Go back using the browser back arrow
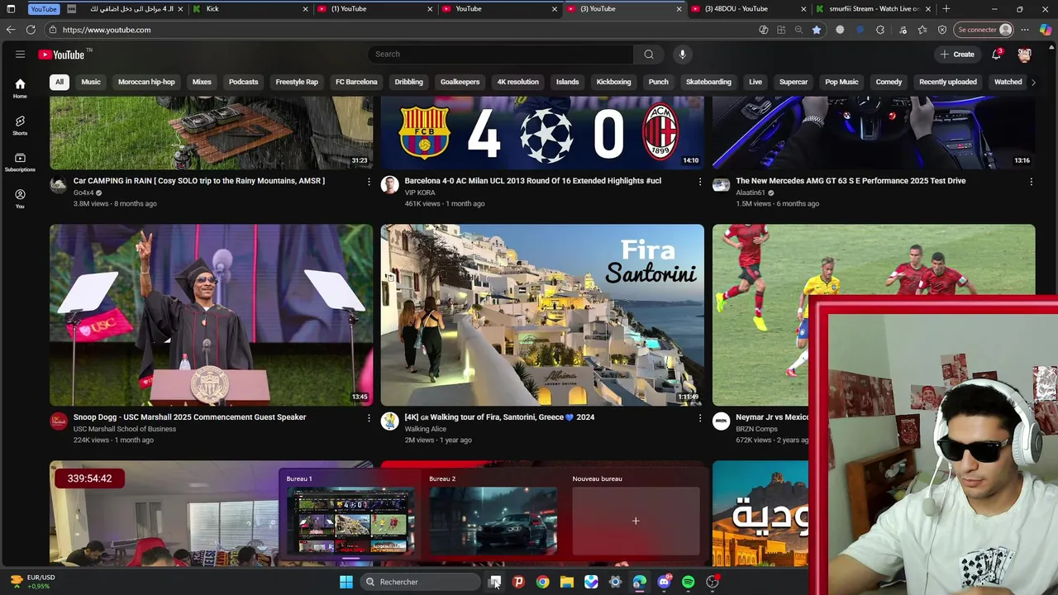This screenshot has height=595, width=1058. [x=10, y=30]
